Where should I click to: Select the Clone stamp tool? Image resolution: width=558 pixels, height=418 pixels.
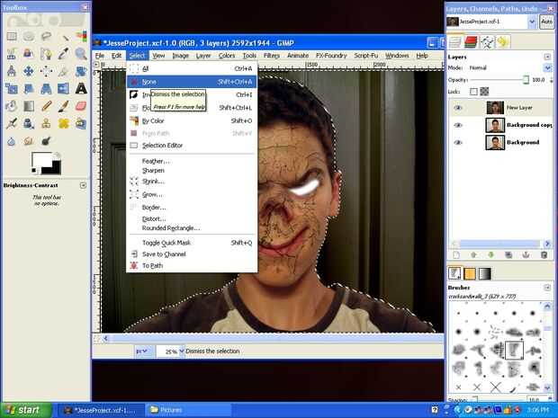pyautogui.click(x=46, y=123)
